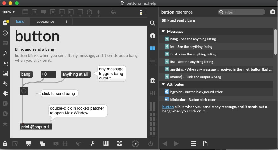This screenshot has width=278, height=150.
Task: Click the circular play icon in bottom bar
Action: click(x=135, y=144)
